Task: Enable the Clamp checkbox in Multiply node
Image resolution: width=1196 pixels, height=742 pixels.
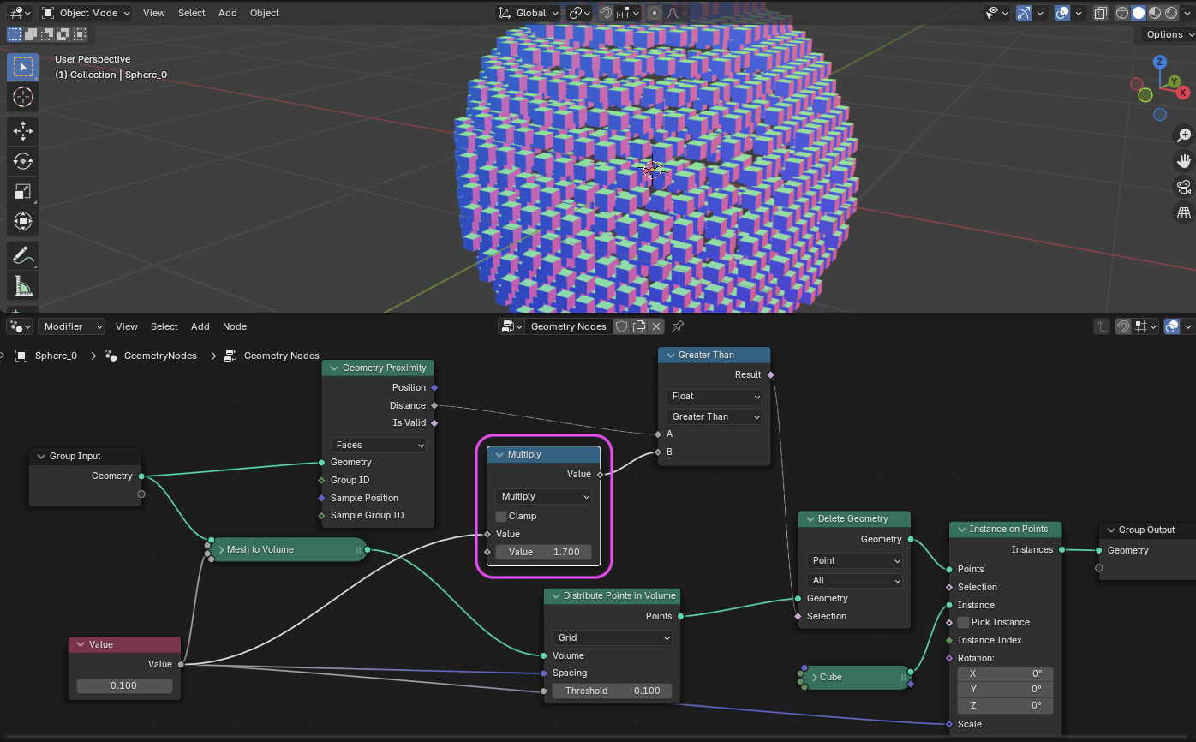Action: coord(501,516)
